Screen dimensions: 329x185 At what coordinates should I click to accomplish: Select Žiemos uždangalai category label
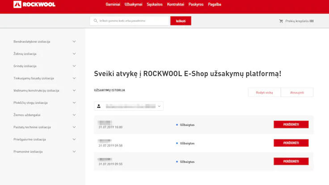pos(27,115)
